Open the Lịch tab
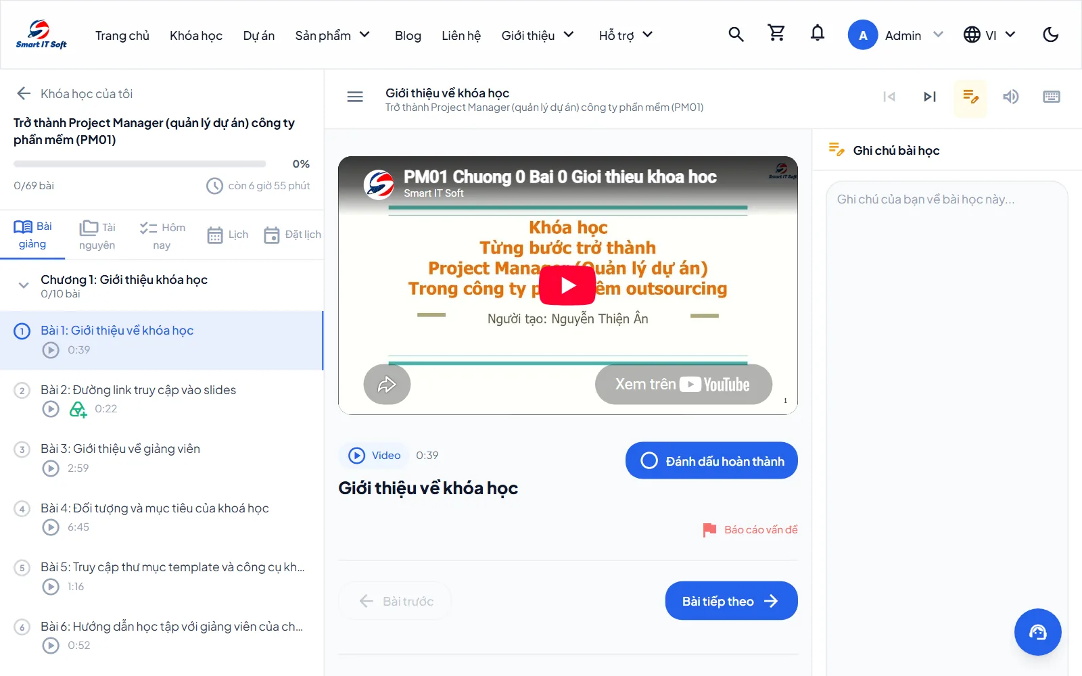 [227, 235]
